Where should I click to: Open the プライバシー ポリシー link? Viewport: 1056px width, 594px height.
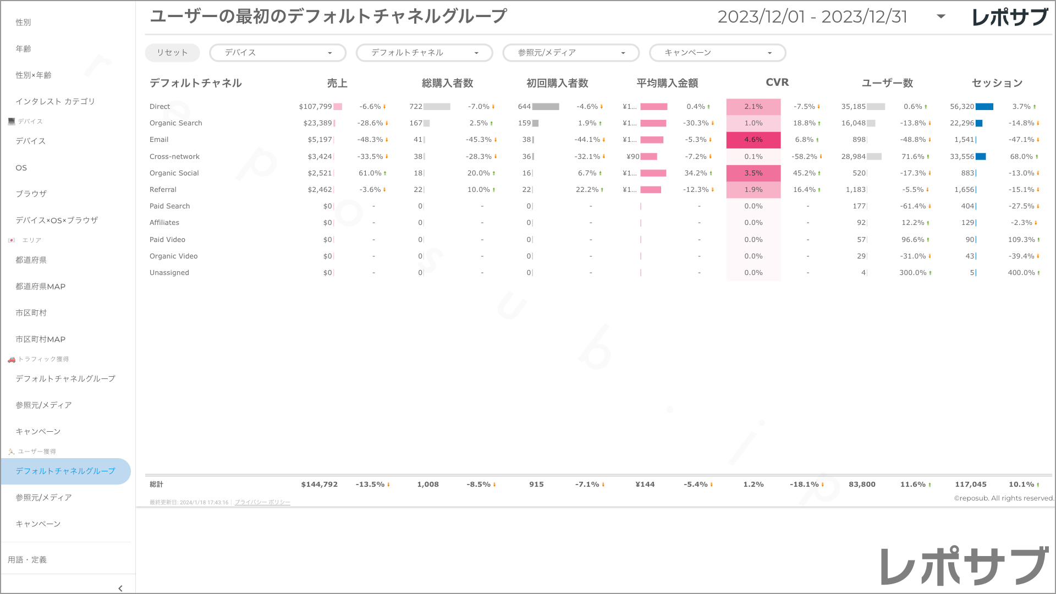pyautogui.click(x=262, y=502)
